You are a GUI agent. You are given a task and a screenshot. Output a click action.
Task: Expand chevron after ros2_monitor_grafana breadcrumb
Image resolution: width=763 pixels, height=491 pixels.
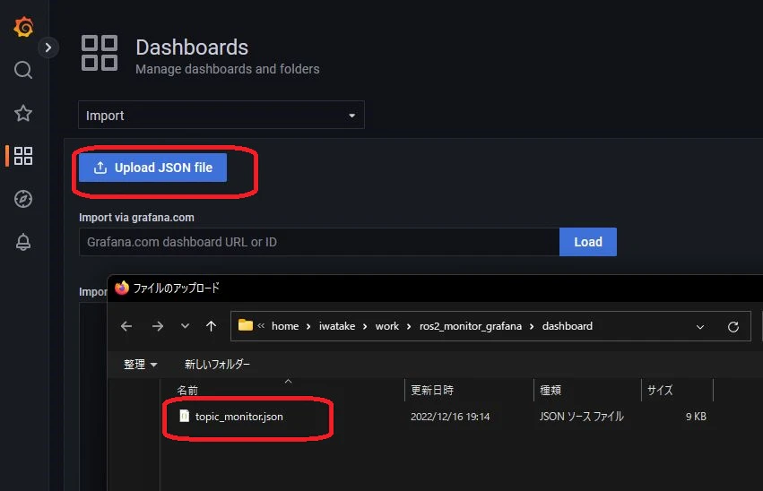tap(532, 327)
